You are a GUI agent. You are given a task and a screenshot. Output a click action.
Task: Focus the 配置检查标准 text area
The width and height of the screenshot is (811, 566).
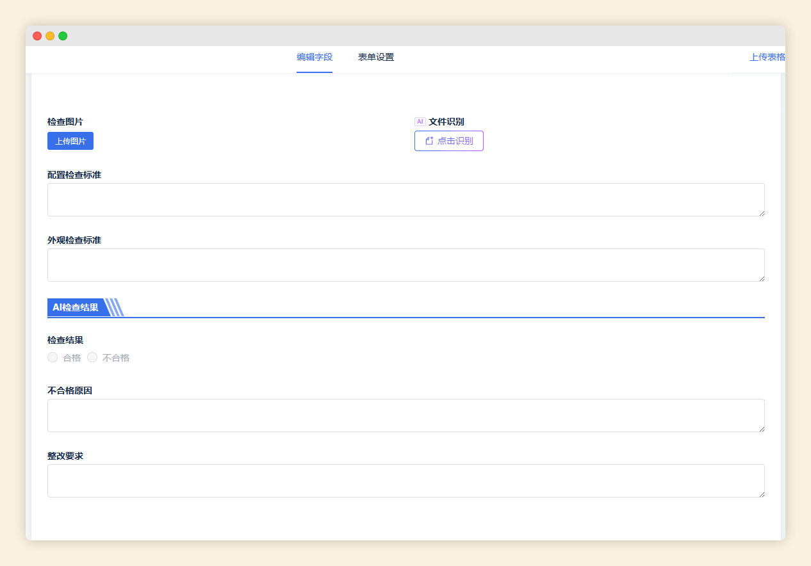406,200
